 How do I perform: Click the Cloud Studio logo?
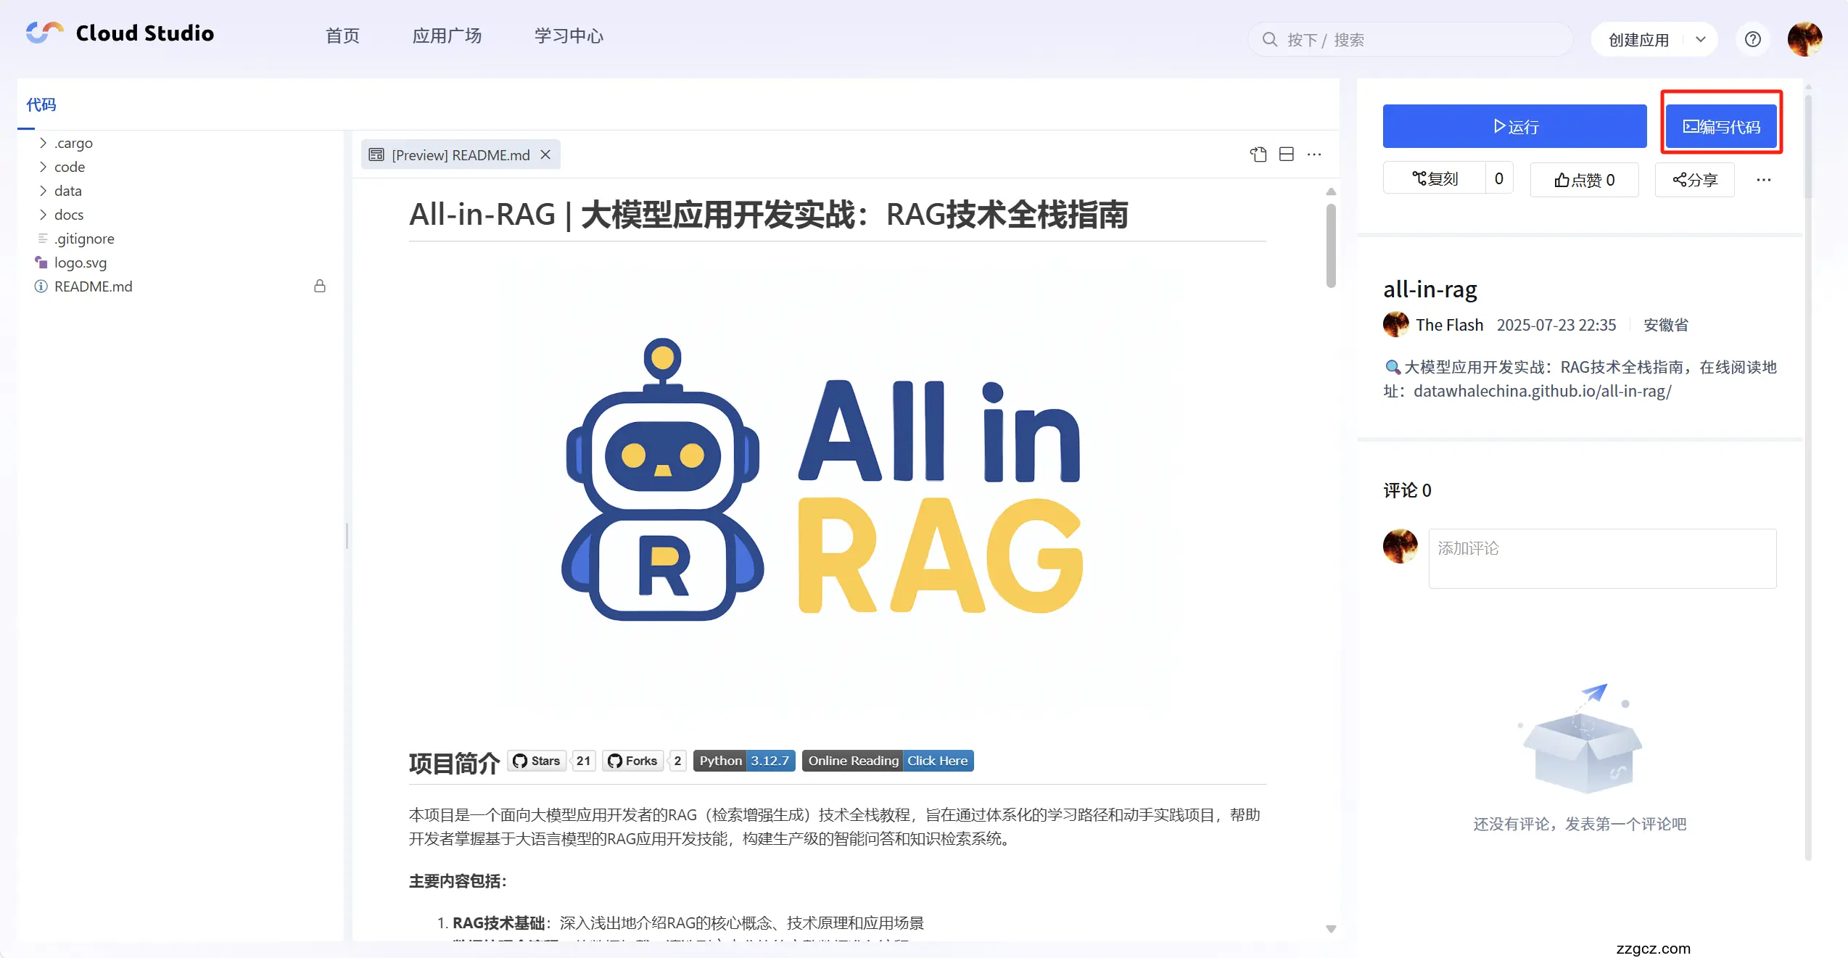pyautogui.click(x=44, y=32)
